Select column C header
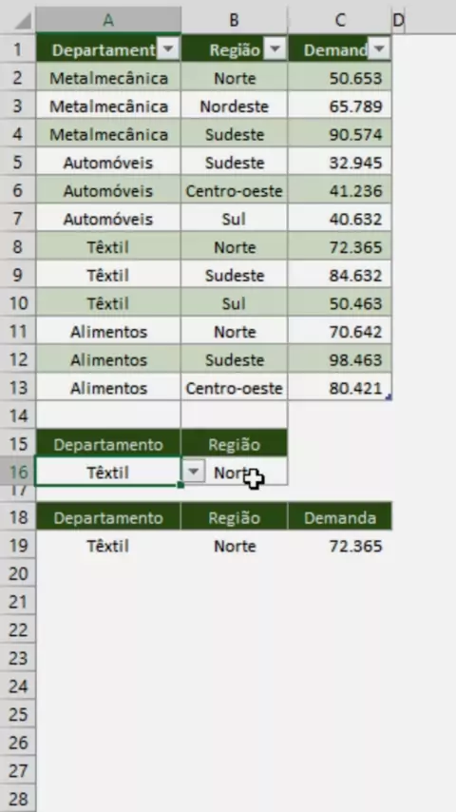 (339, 20)
